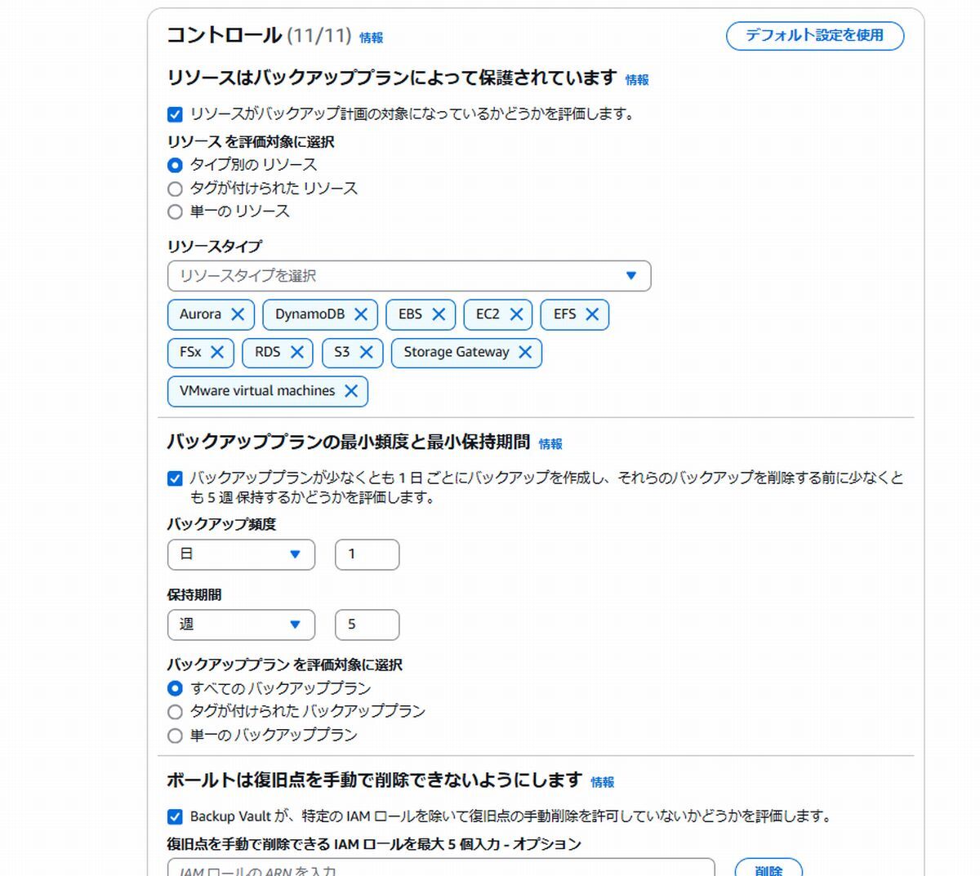Click the デフォルト設定を使用 button
This screenshot has height=876, width=980.
(x=815, y=36)
